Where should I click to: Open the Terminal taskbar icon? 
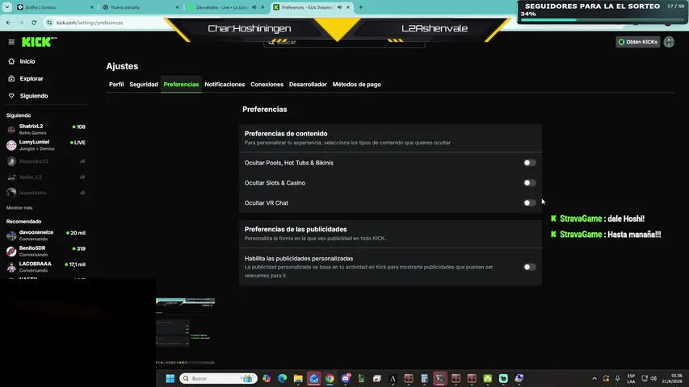[440, 378]
